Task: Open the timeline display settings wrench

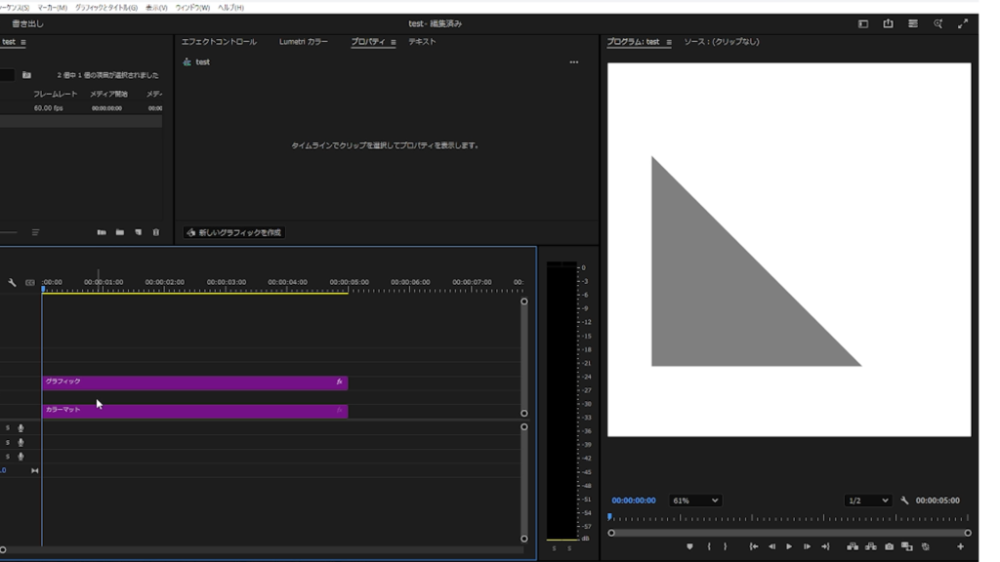Action: (x=12, y=282)
